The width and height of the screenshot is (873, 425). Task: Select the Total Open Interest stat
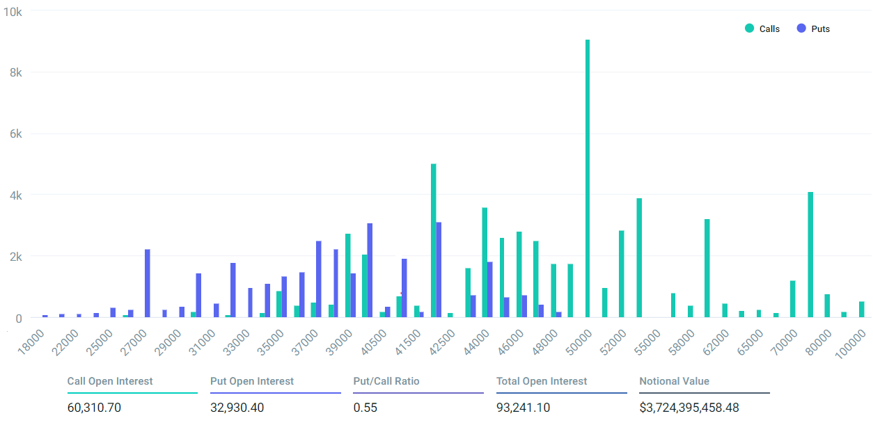pos(562,394)
